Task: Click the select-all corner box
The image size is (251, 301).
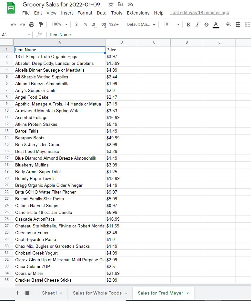Action: coord(7,42)
